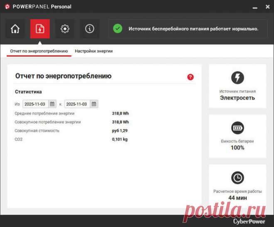Click the PowerPanel logo in title bar

[x=7, y=7]
